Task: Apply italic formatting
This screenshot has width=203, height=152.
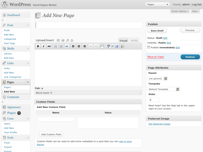Action: point(43,46)
